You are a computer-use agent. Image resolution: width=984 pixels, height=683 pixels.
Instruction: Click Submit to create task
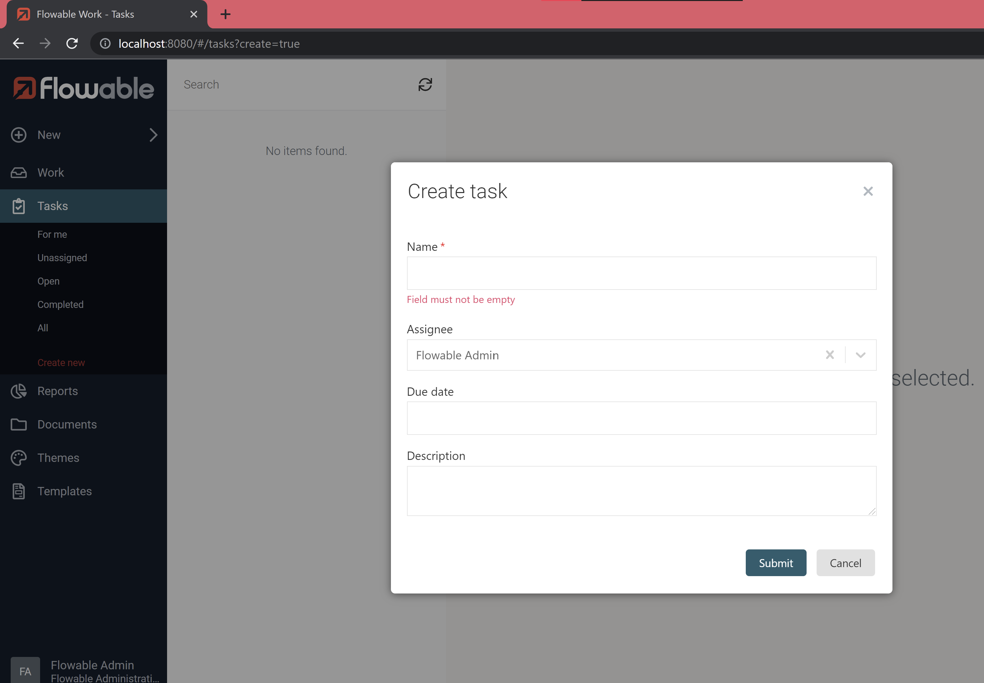(776, 563)
